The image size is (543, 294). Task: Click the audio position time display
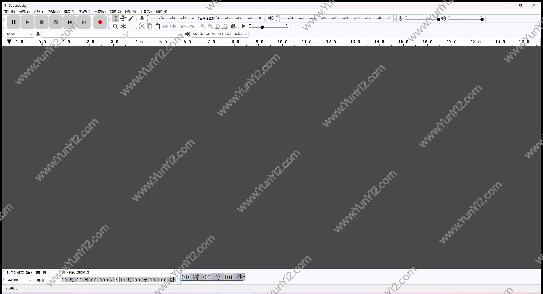[x=212, y=277]
